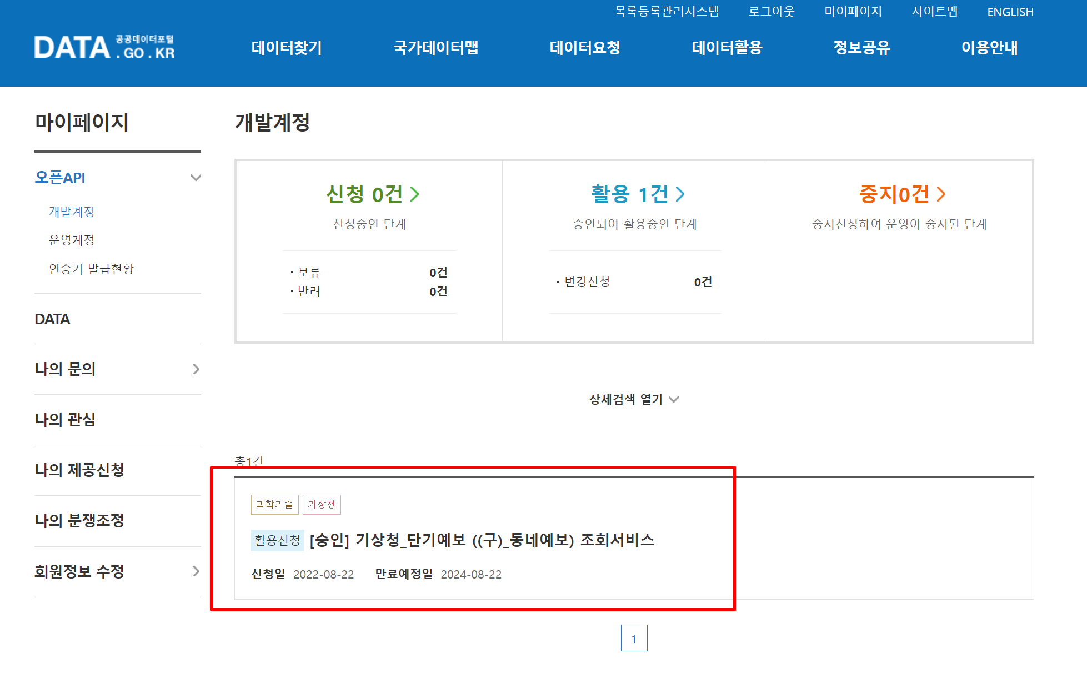Open 상세검색 열기 search dropdown
Screen dimensions: 1087x684
click(x=634, y=399)
